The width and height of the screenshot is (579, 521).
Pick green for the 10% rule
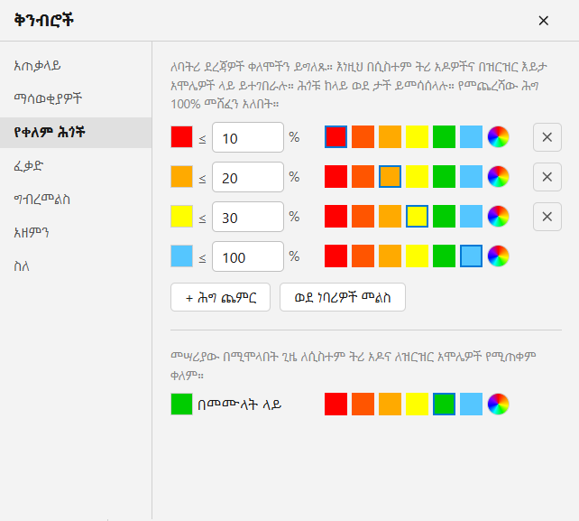tap(445, 137)
